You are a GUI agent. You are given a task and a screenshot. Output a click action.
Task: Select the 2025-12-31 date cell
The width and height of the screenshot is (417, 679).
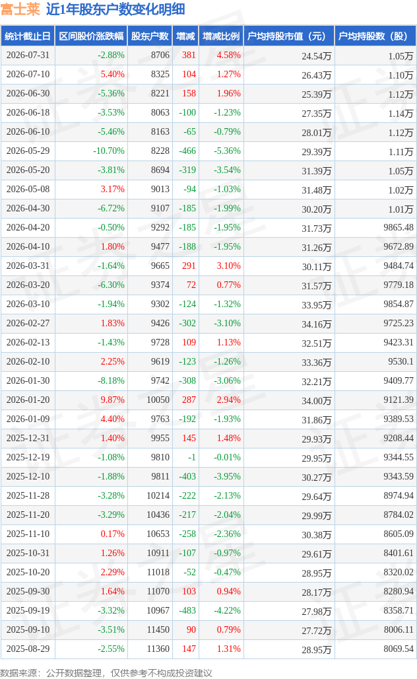pyautogui.click(x=28, y=438)
